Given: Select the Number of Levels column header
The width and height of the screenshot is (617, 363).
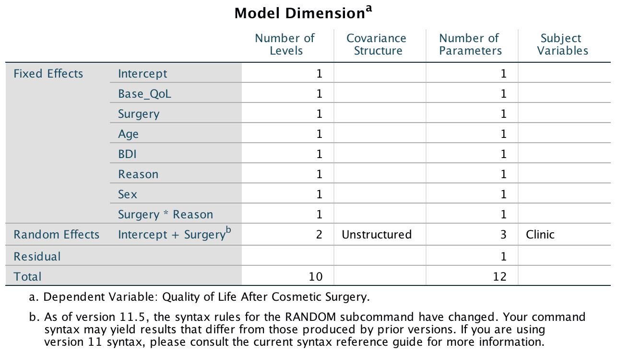Looking at the screenshot, I should (x=285, y=45).
